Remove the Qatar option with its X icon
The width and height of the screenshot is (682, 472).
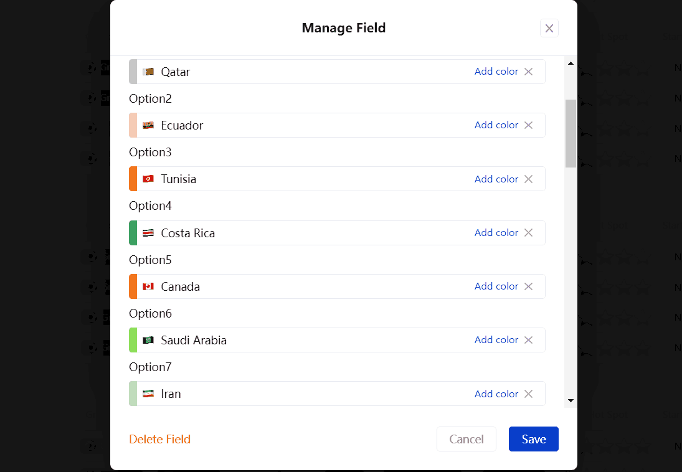coord(528,71)
